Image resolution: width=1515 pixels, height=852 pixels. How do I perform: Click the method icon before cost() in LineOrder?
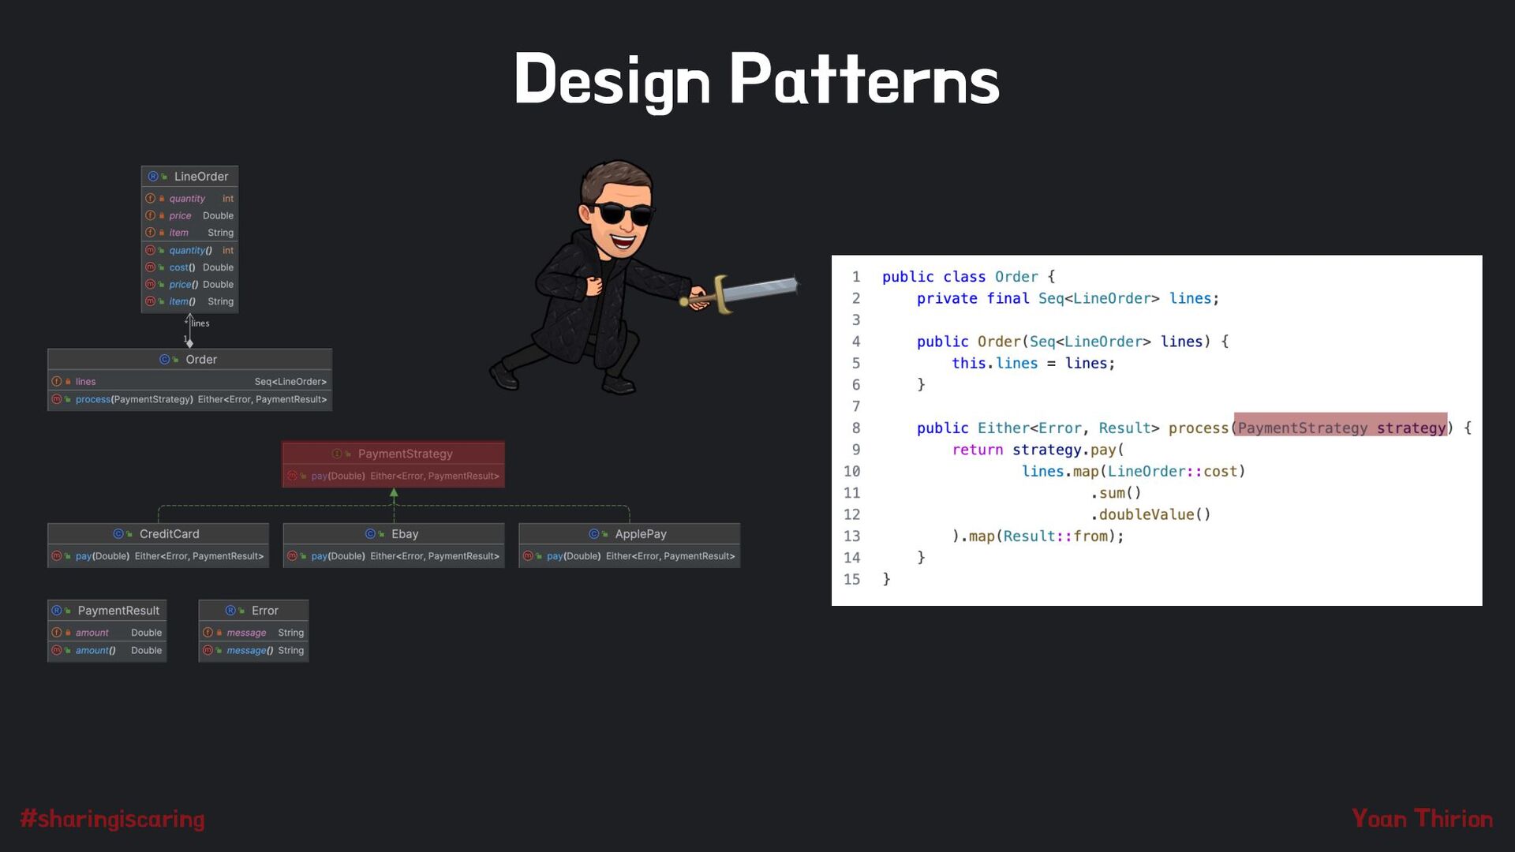click(150, 267)
